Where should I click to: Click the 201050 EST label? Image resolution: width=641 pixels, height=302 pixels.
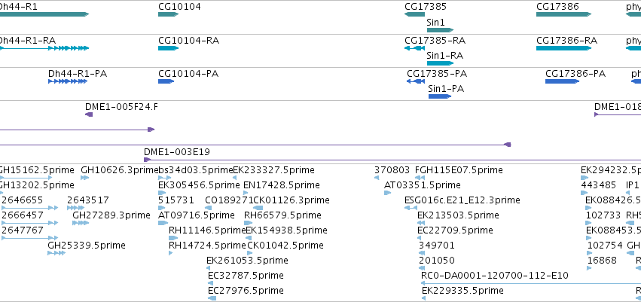click(437, 261)
